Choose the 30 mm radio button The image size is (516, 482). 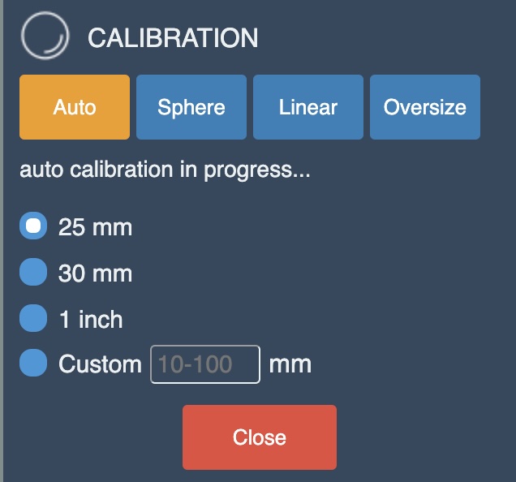(x=33, y=273)
